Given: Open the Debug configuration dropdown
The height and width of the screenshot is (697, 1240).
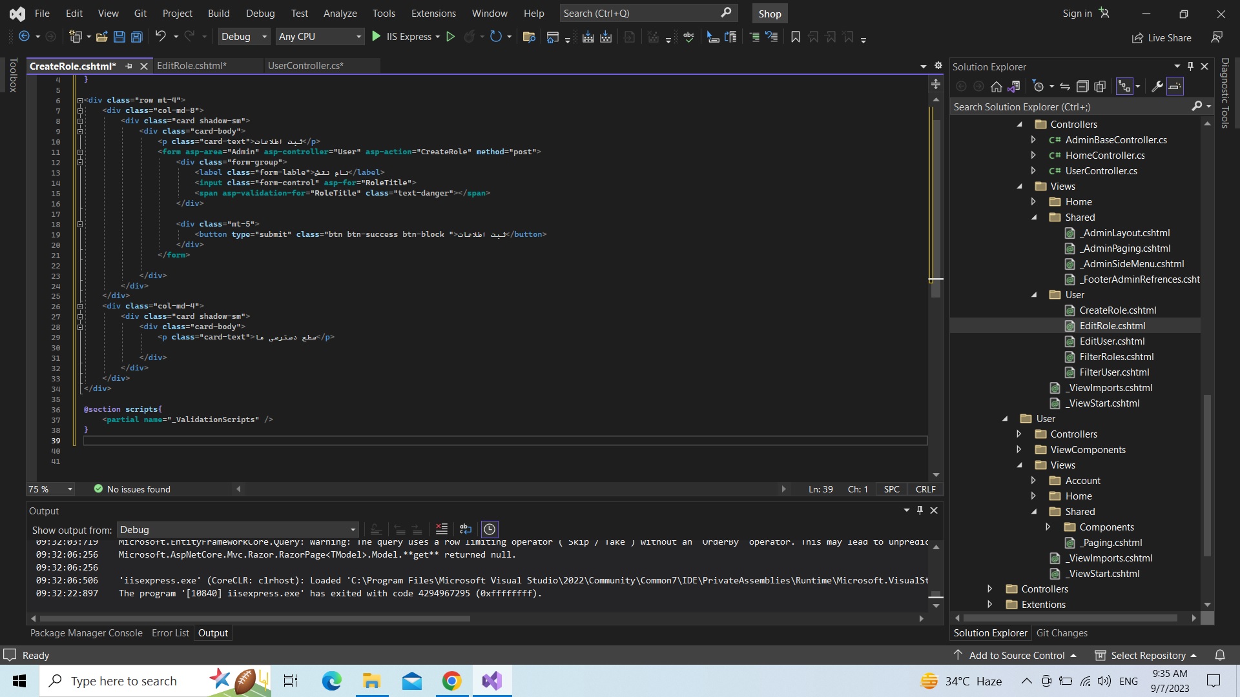Looking at the screenshot, I should pos(243,37).
